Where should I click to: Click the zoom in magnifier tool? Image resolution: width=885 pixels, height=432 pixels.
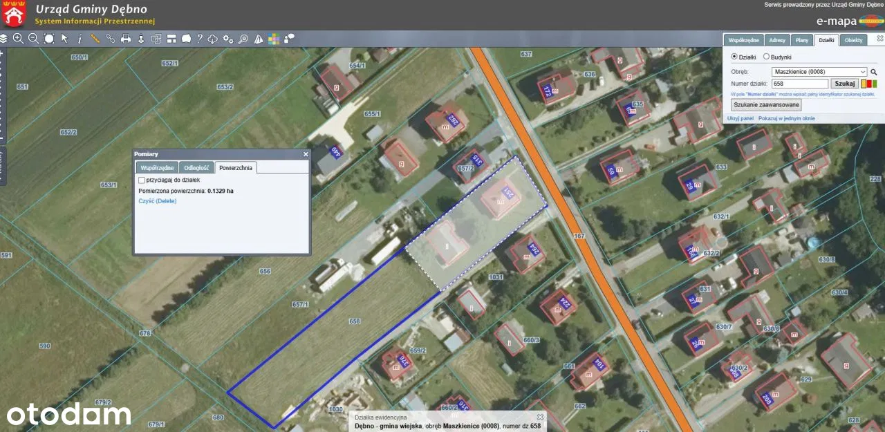[18, 39]
